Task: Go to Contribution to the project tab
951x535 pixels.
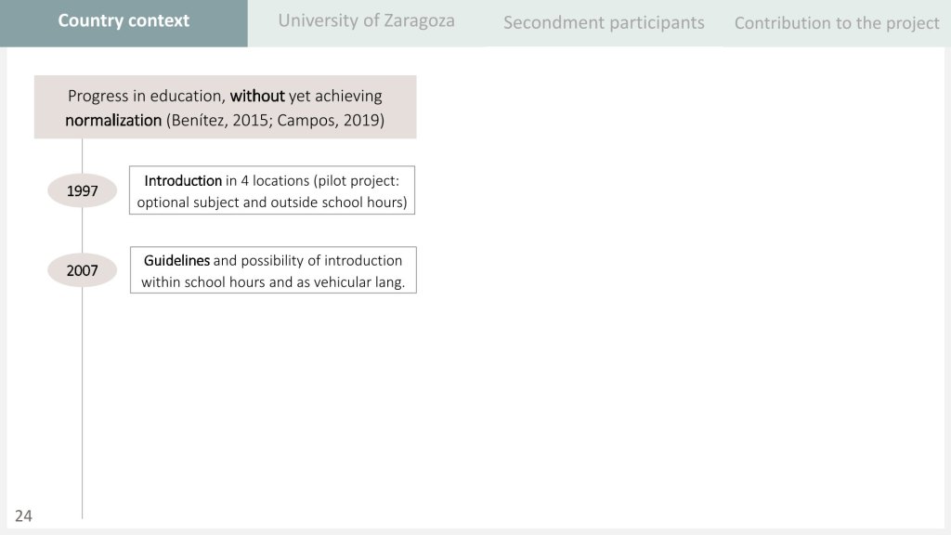Action: coord(837,23)
